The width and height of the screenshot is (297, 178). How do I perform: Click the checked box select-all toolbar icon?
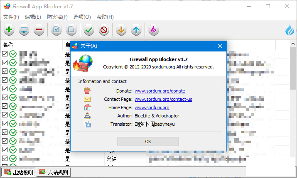pyautogui.click(x=56, y=30)
